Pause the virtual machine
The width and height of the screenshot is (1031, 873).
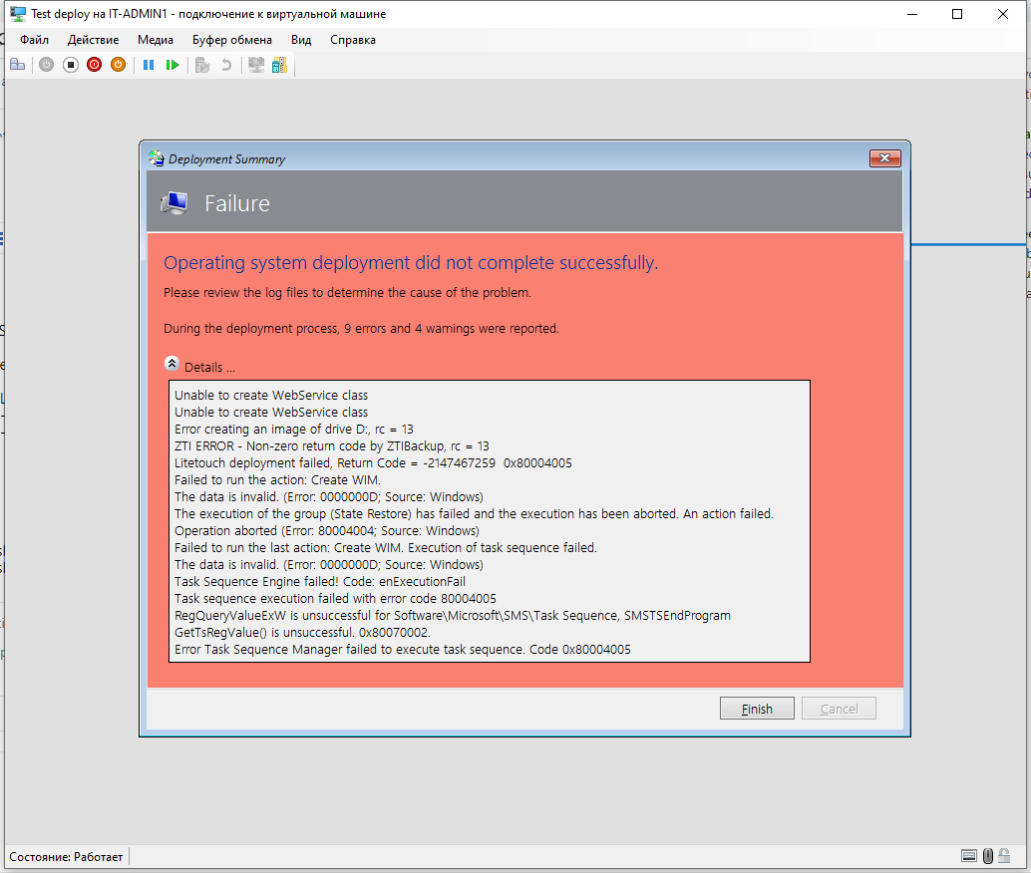(x=149, y=65)
